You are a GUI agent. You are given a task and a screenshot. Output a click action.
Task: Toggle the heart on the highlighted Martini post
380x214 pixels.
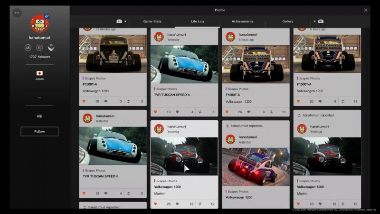[x=155, y=204]
